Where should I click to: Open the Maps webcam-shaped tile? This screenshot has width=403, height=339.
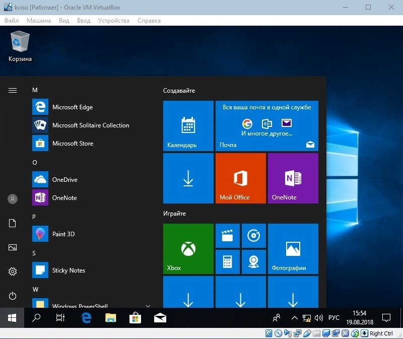pos(254,261)
